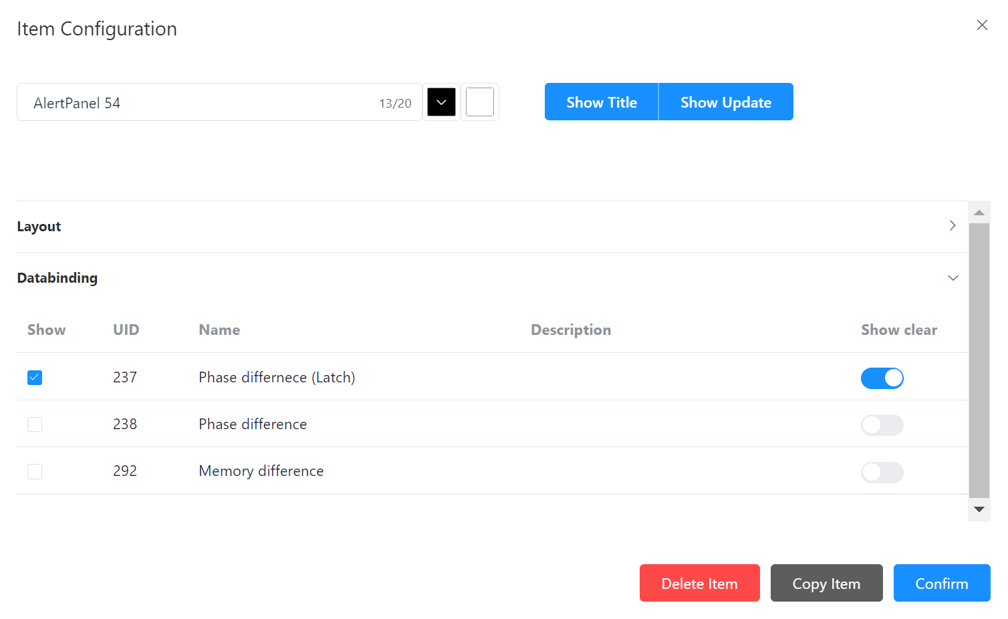Click the scrollbar down arrow

tap(979, 509)
